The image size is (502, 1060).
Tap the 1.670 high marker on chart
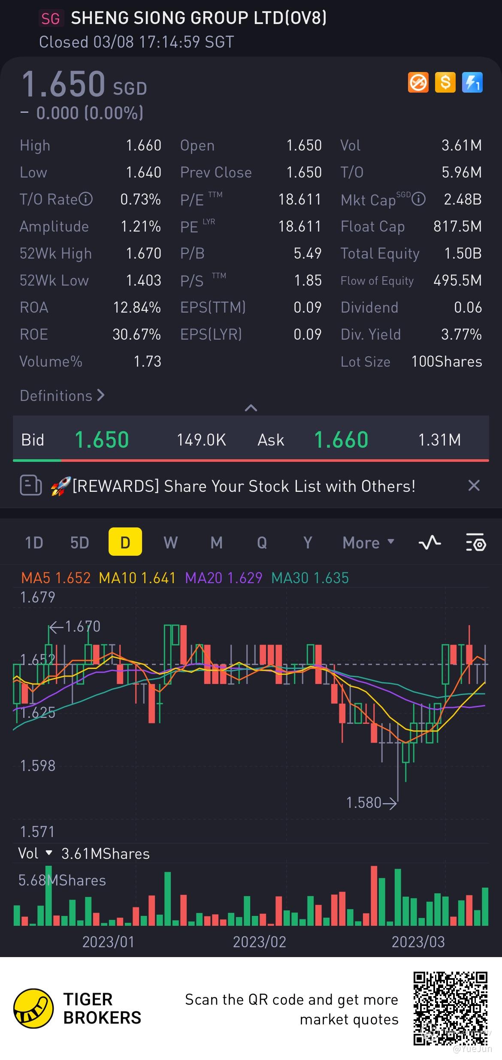point(75,626)
